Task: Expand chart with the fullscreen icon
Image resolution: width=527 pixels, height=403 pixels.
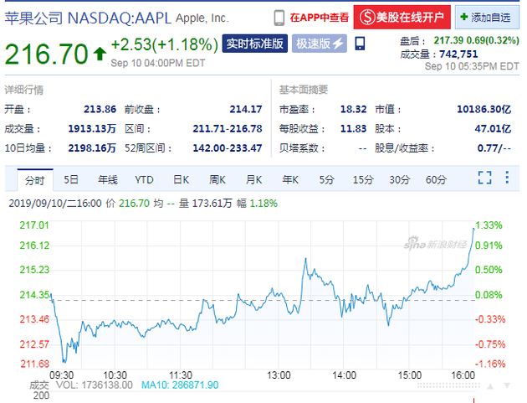Action: pyautogui.click(x=484, y=178)
